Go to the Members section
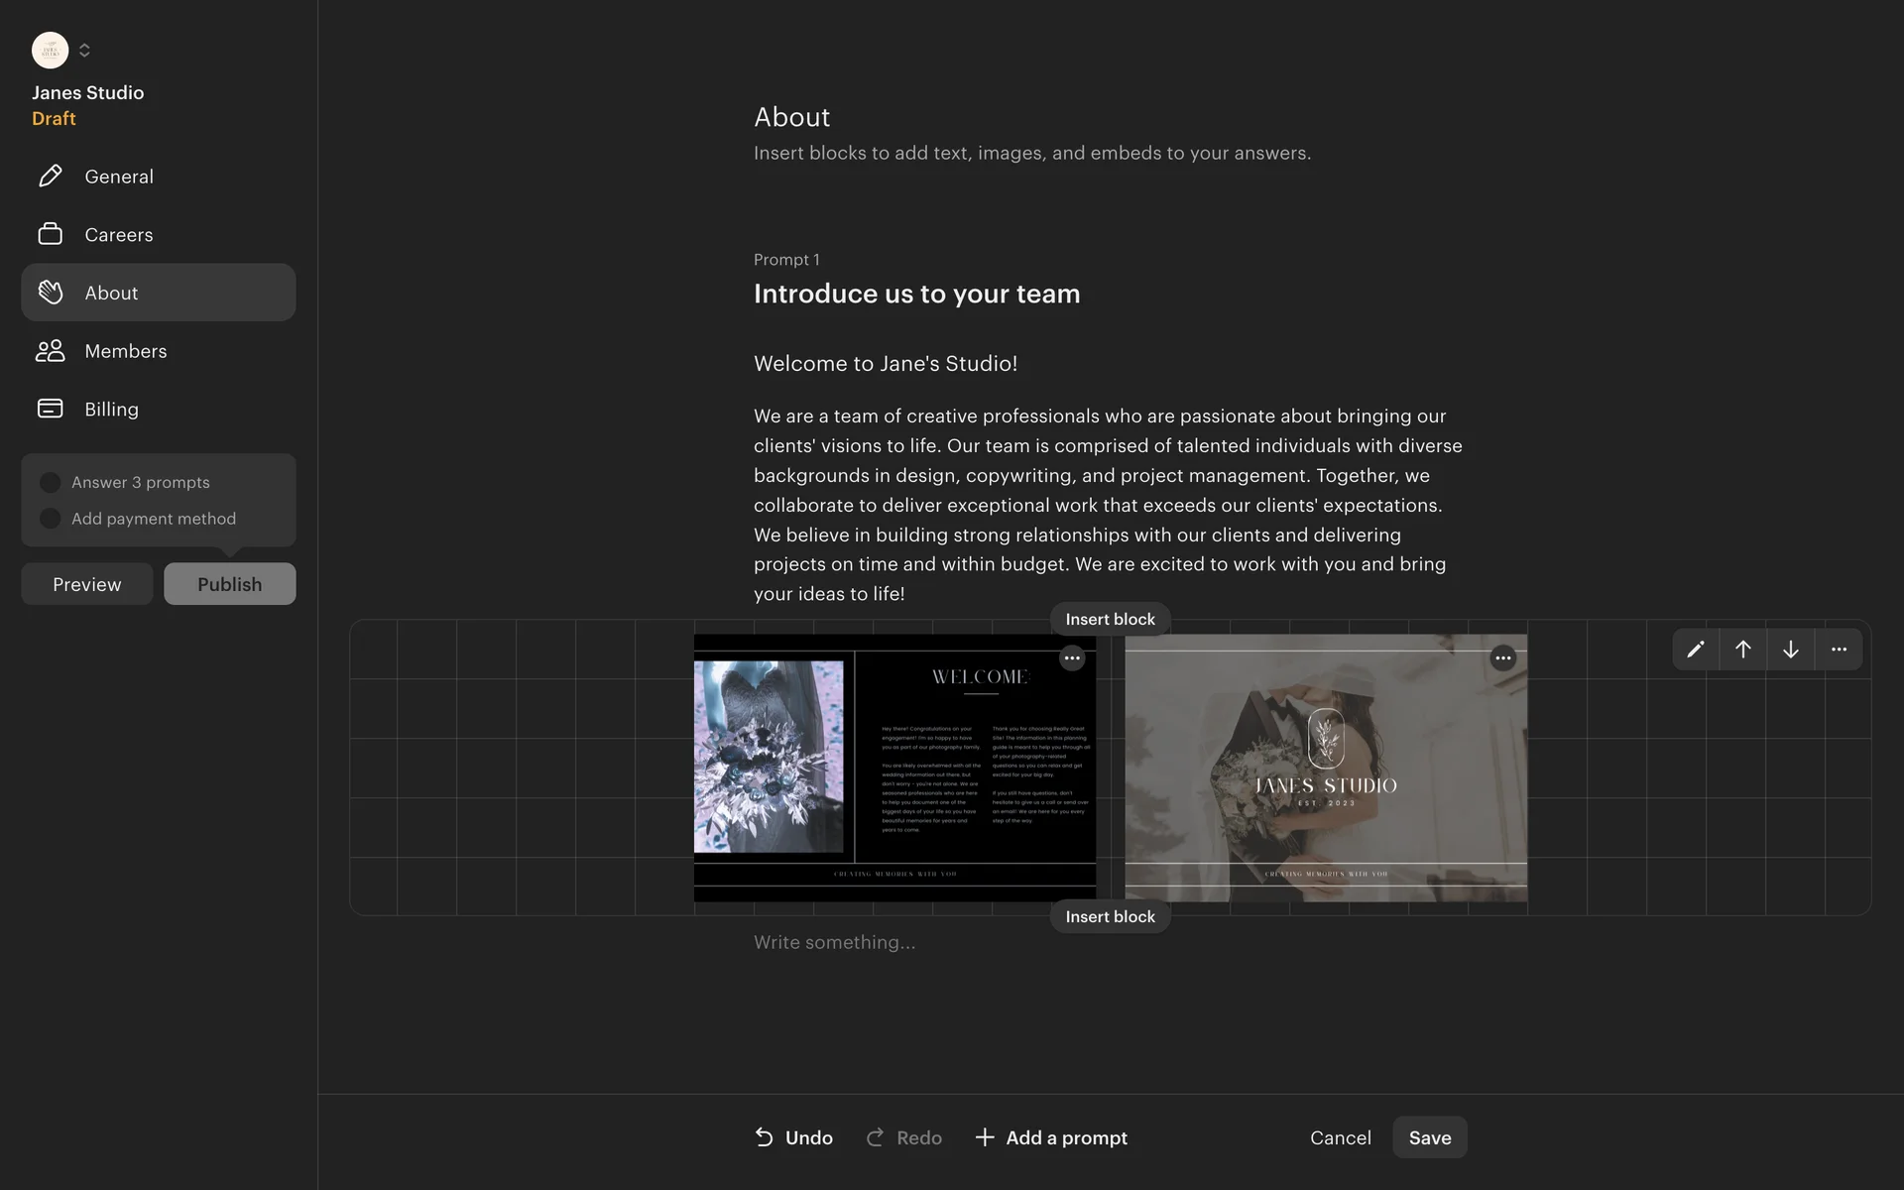 pyautogui.click(x=126, y=351)
